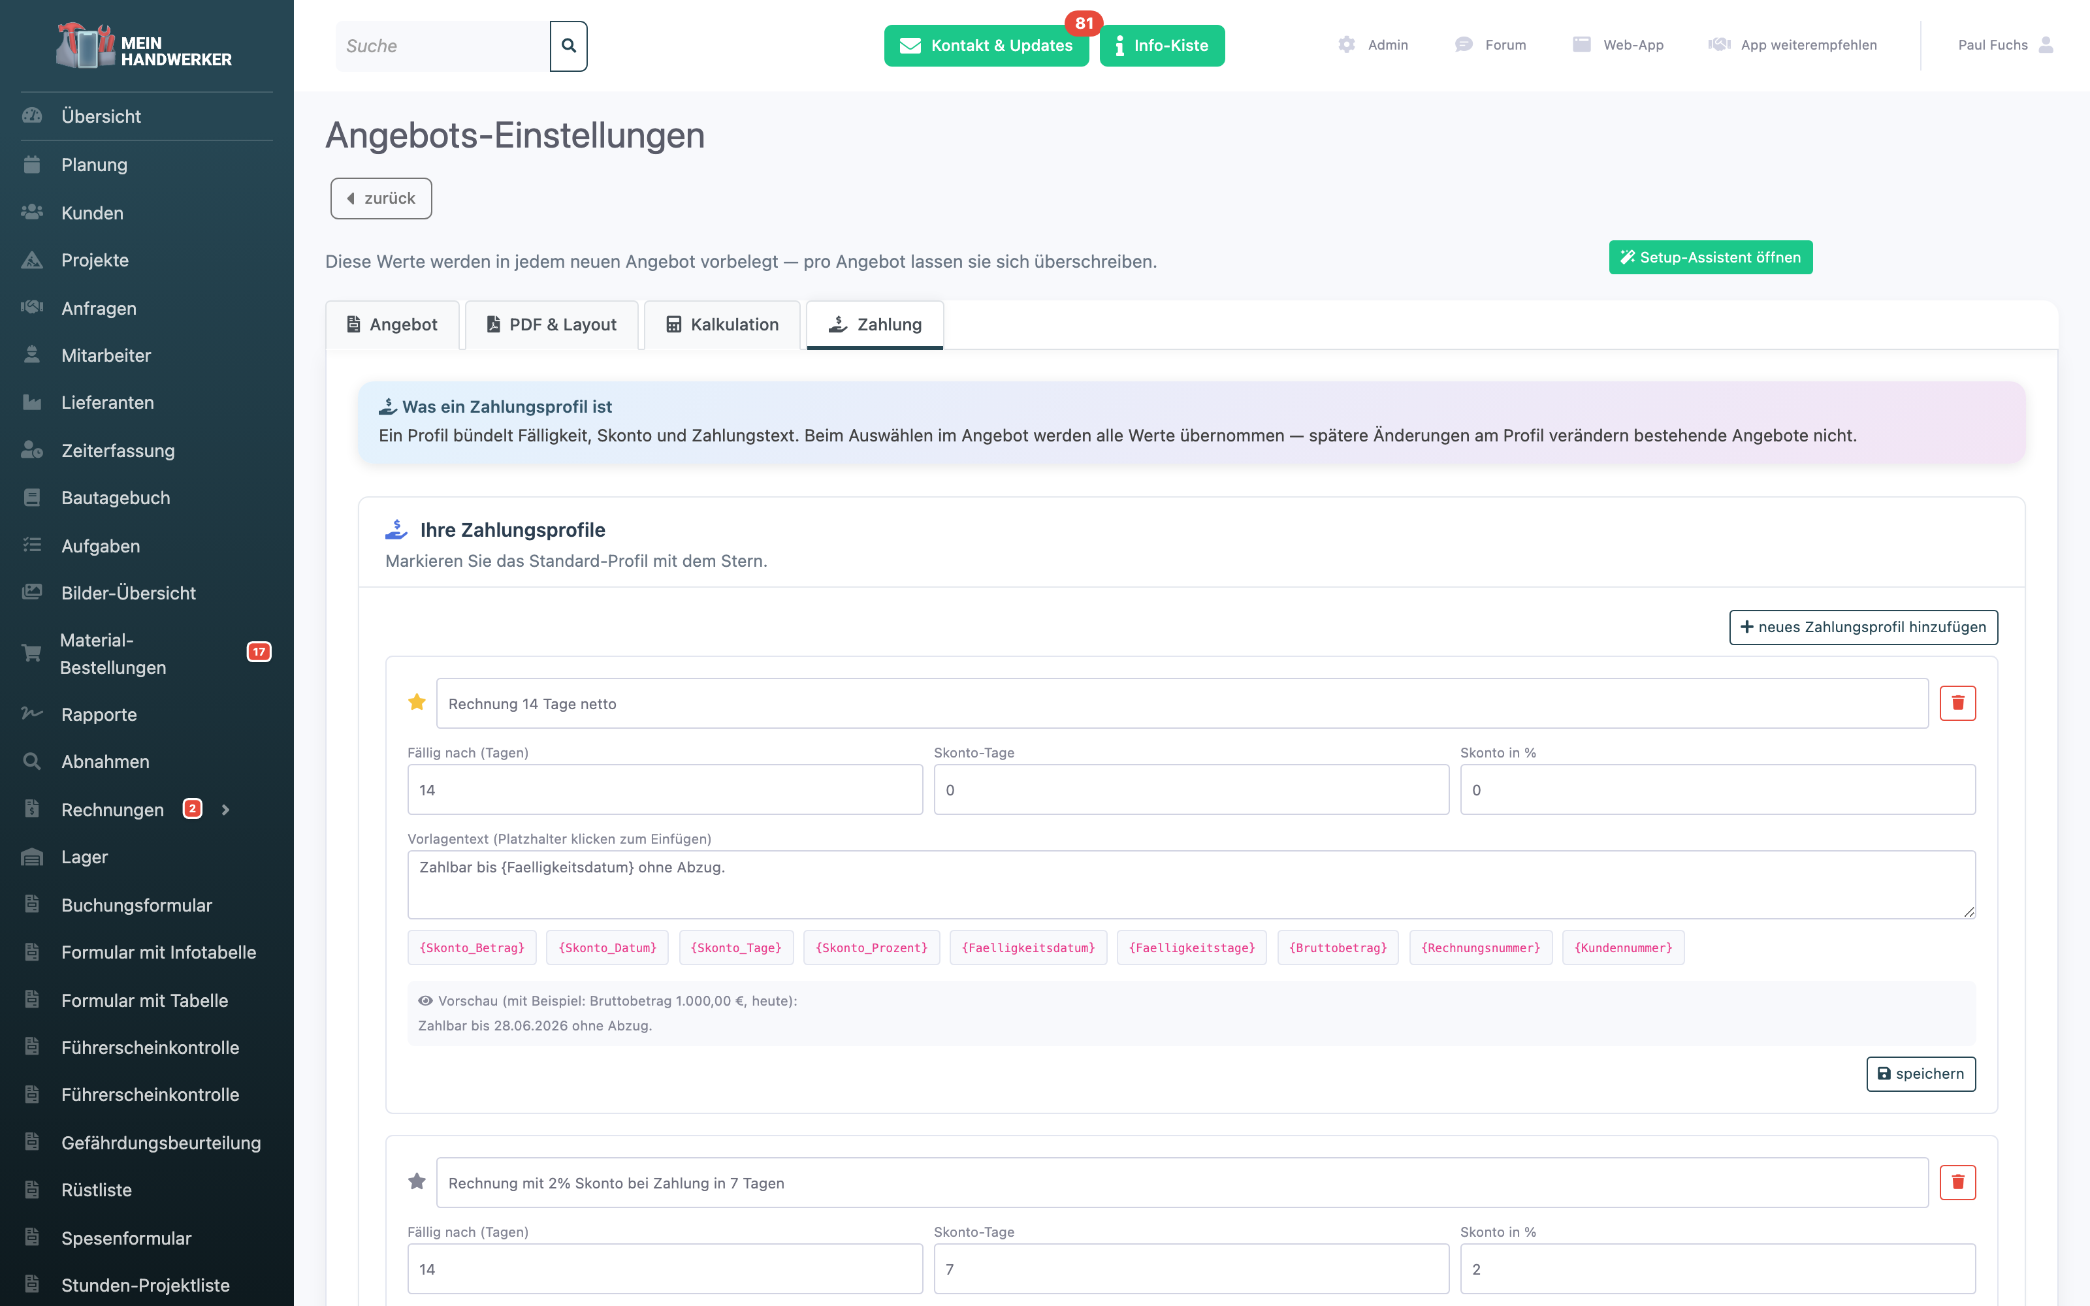Click the Bautagebuch book icon

[x=32, y=498]
